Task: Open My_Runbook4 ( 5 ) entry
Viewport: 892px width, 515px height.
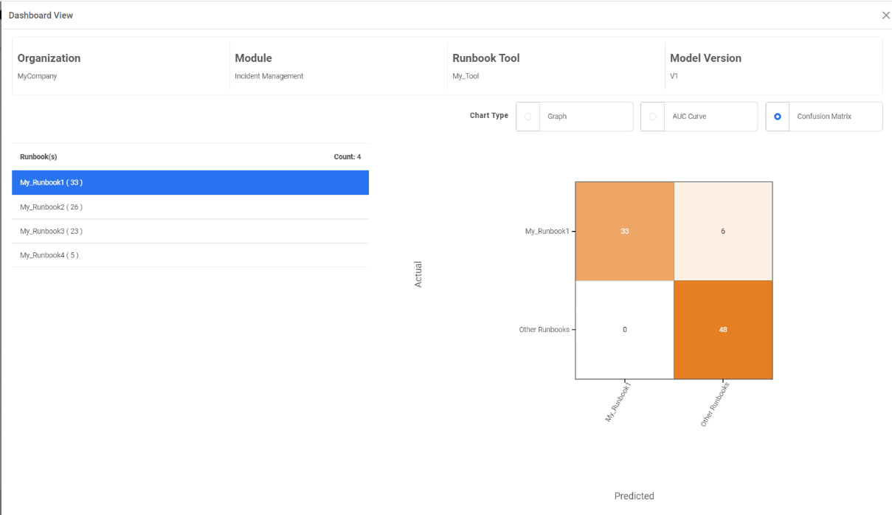Action: click(190, 255)
